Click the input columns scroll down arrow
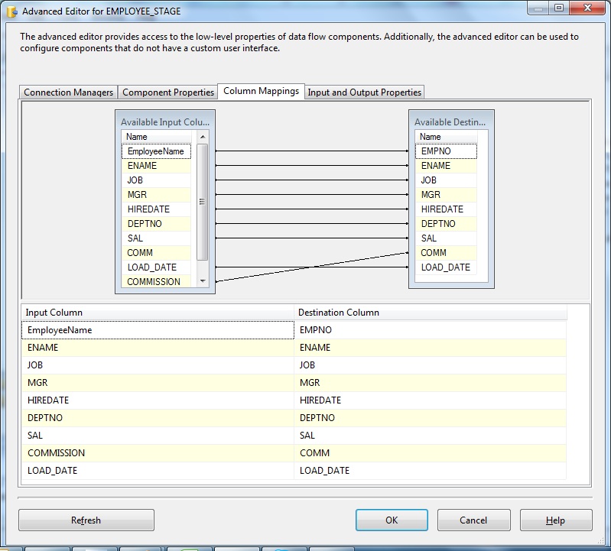611x551 pixels. pyautogui.click(x=203, y=281)
